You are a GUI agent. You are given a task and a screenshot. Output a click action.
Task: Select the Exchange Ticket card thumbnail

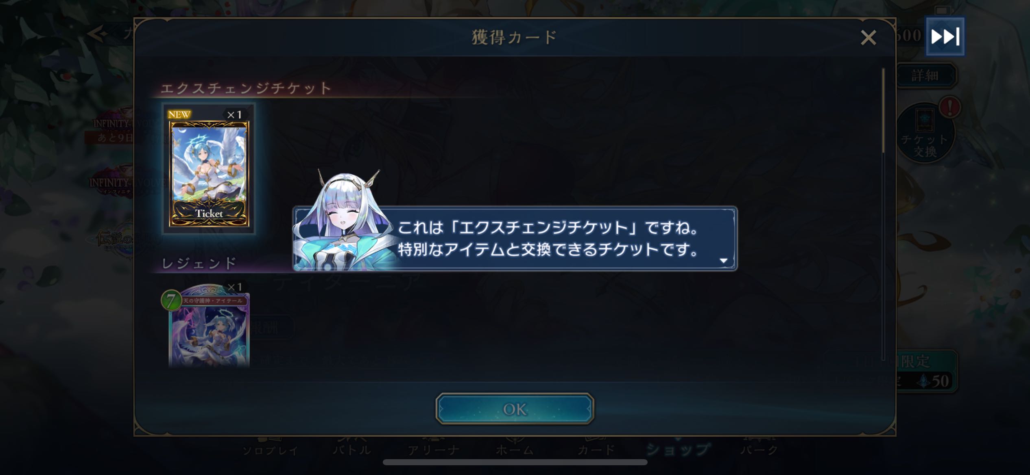(209, 168)
